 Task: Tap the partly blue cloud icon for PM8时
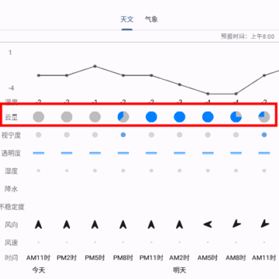tap(123, 117)
